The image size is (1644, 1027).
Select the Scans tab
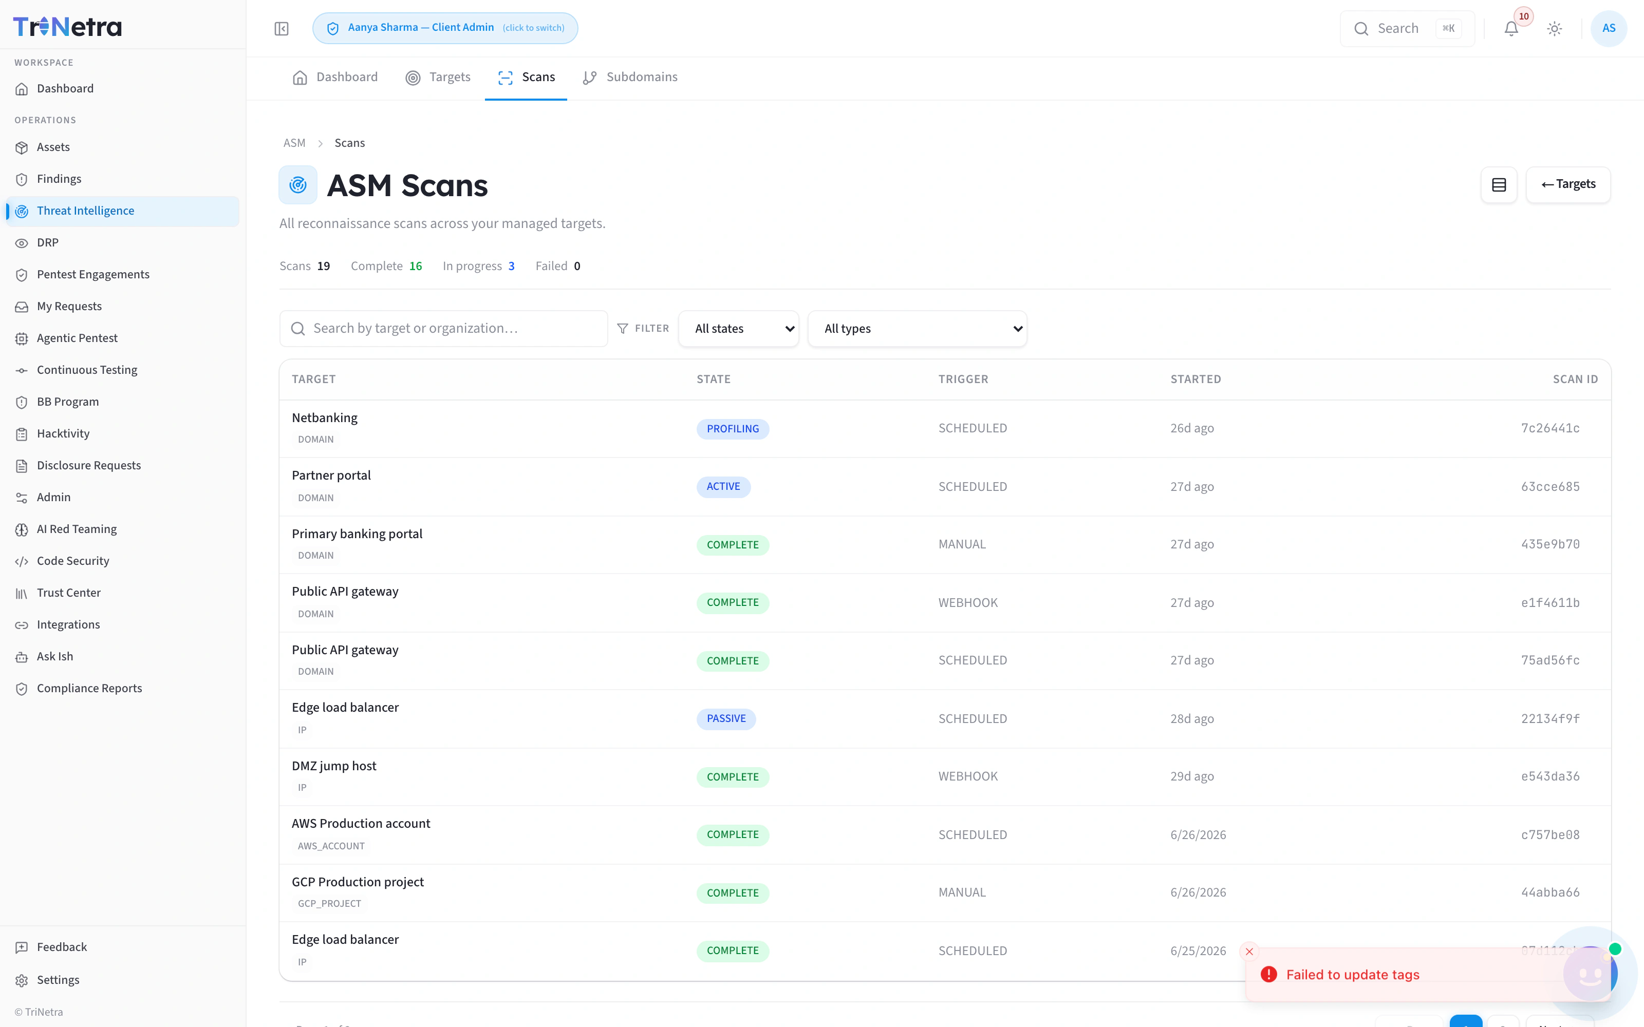(526, 78)
